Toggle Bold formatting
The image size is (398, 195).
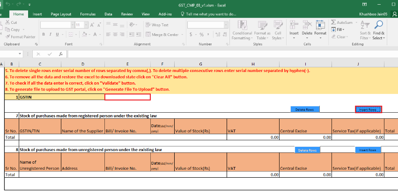pyautogui.click(x=44, y=34)
